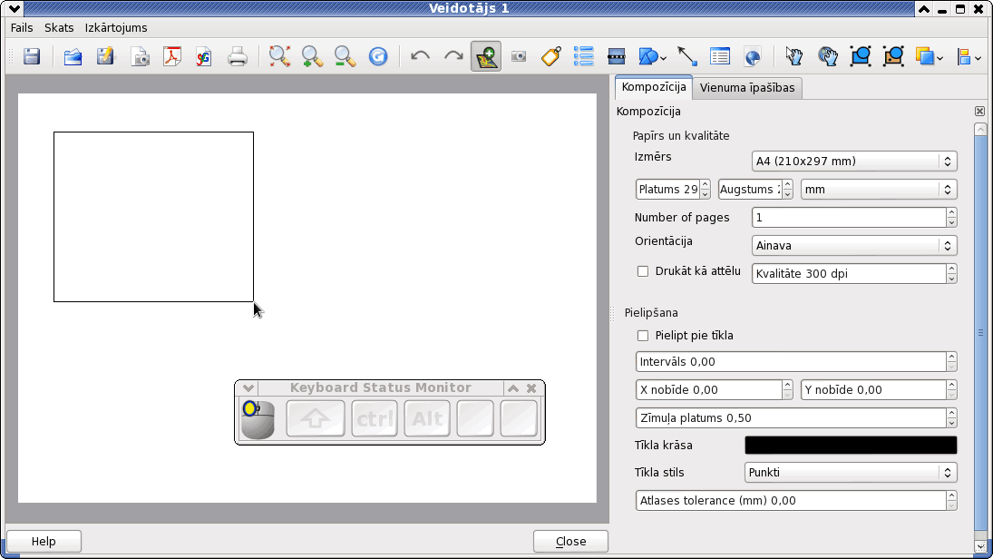
Task: Click the zoom full extent icon
Action: [x=279, y=56]
